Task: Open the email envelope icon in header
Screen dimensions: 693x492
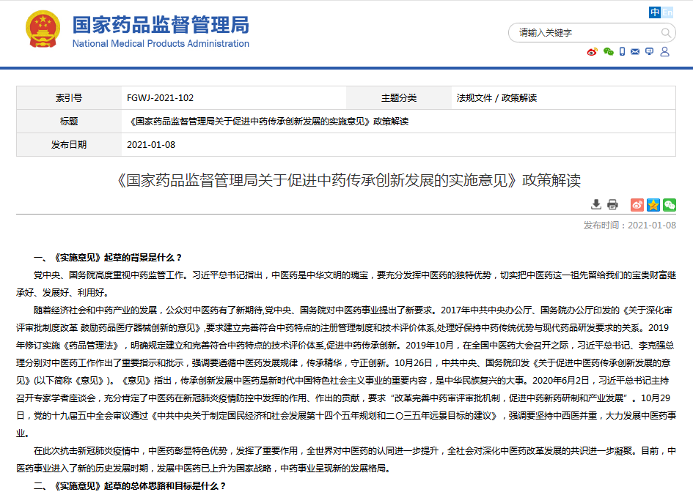Action: pyautogui.click(x=635, y=52)
